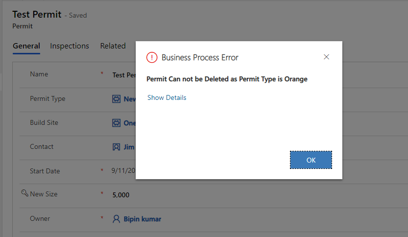Open the Bipin kumar owner link

pyautogui.click(x=143, y=219)
